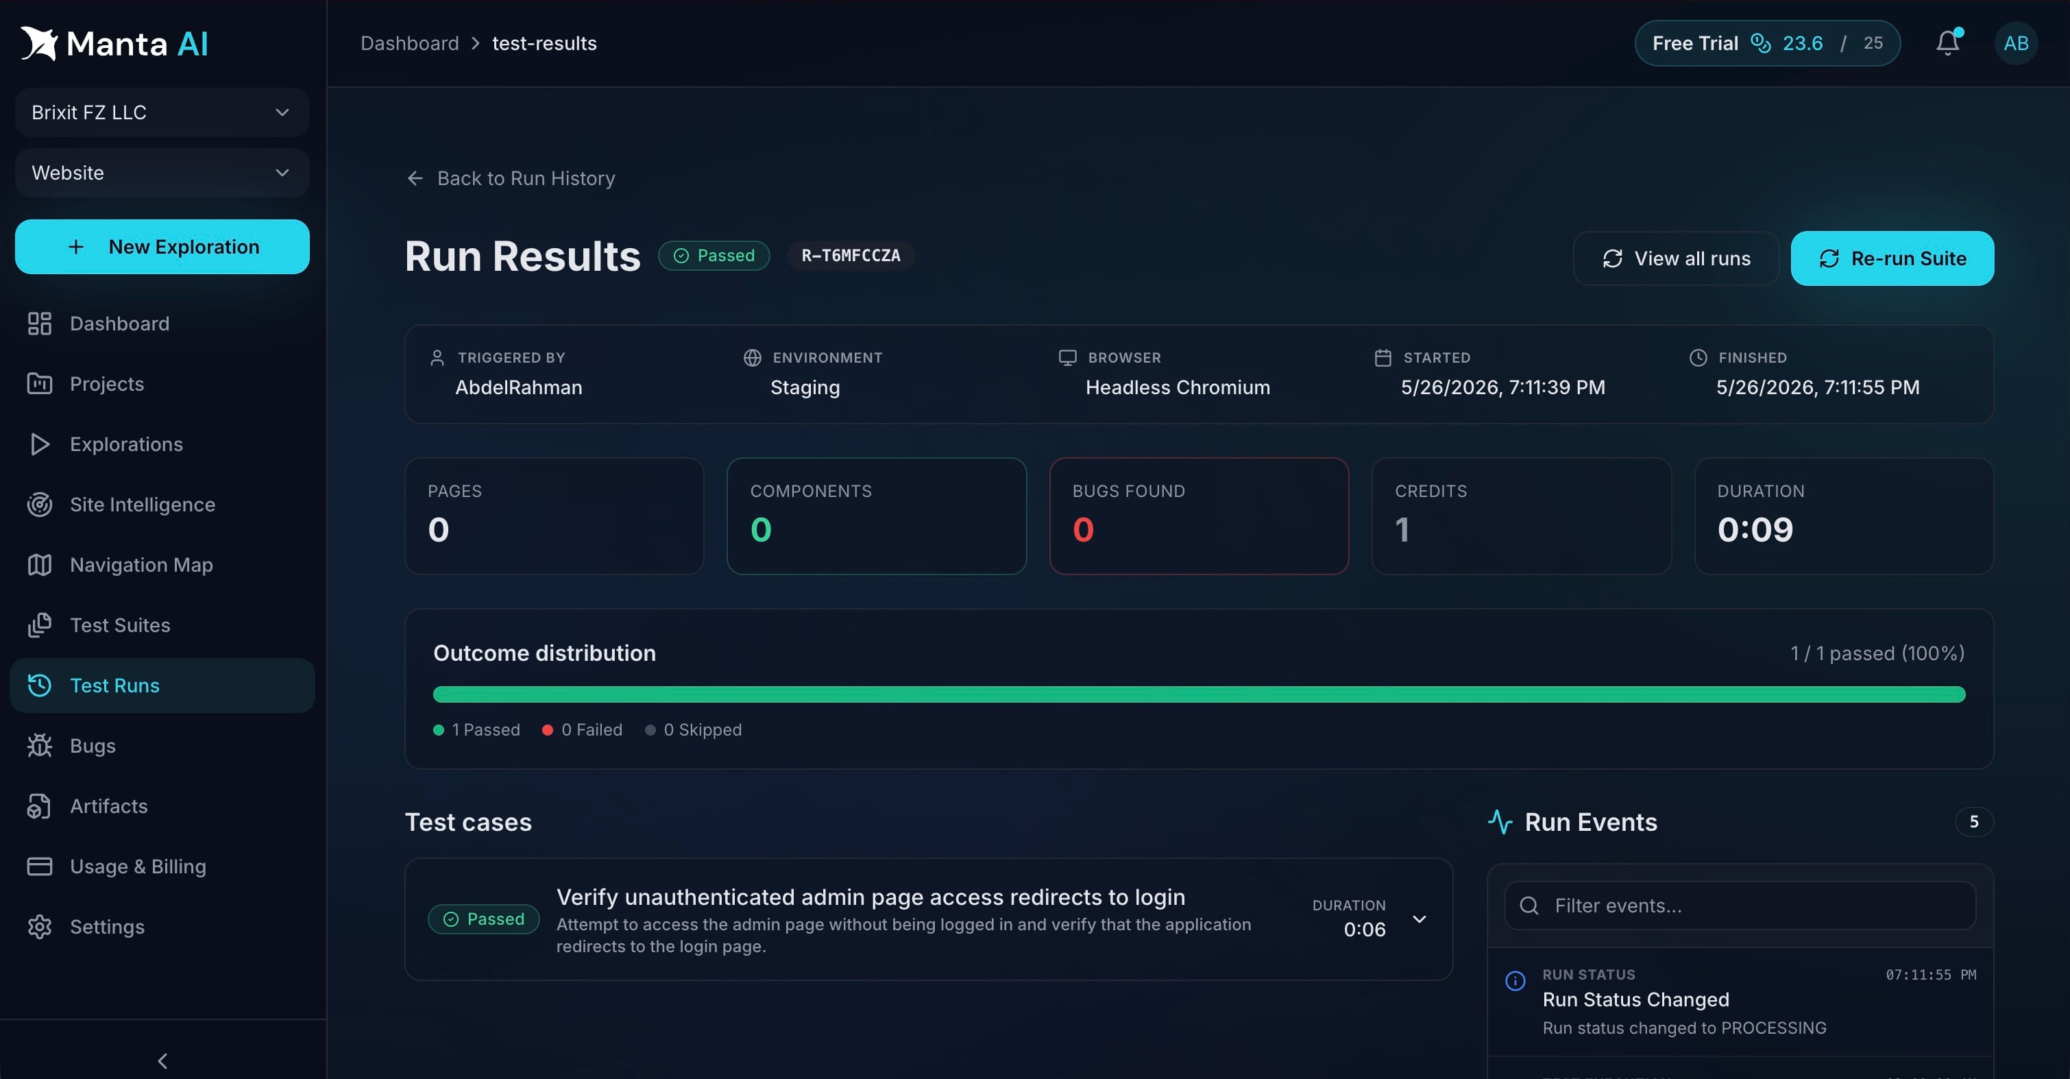Collapse the sidebar with the arrow

tap(163, 1060)
